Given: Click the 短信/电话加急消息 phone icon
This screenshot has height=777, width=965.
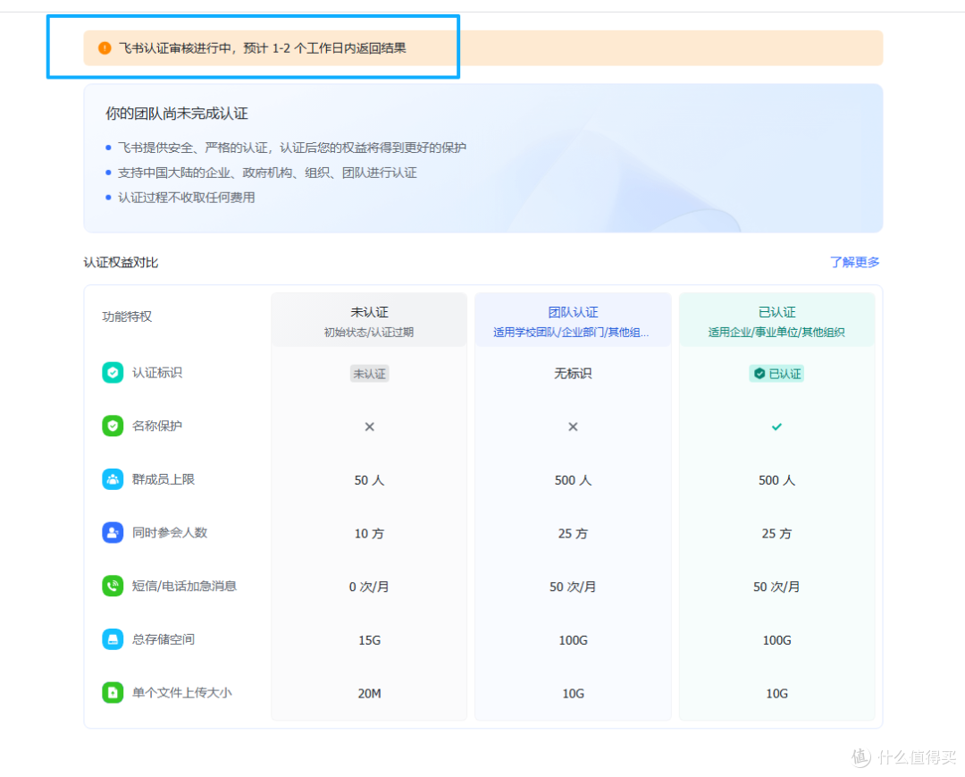Looking at the screenshot, I should (113, 586).
